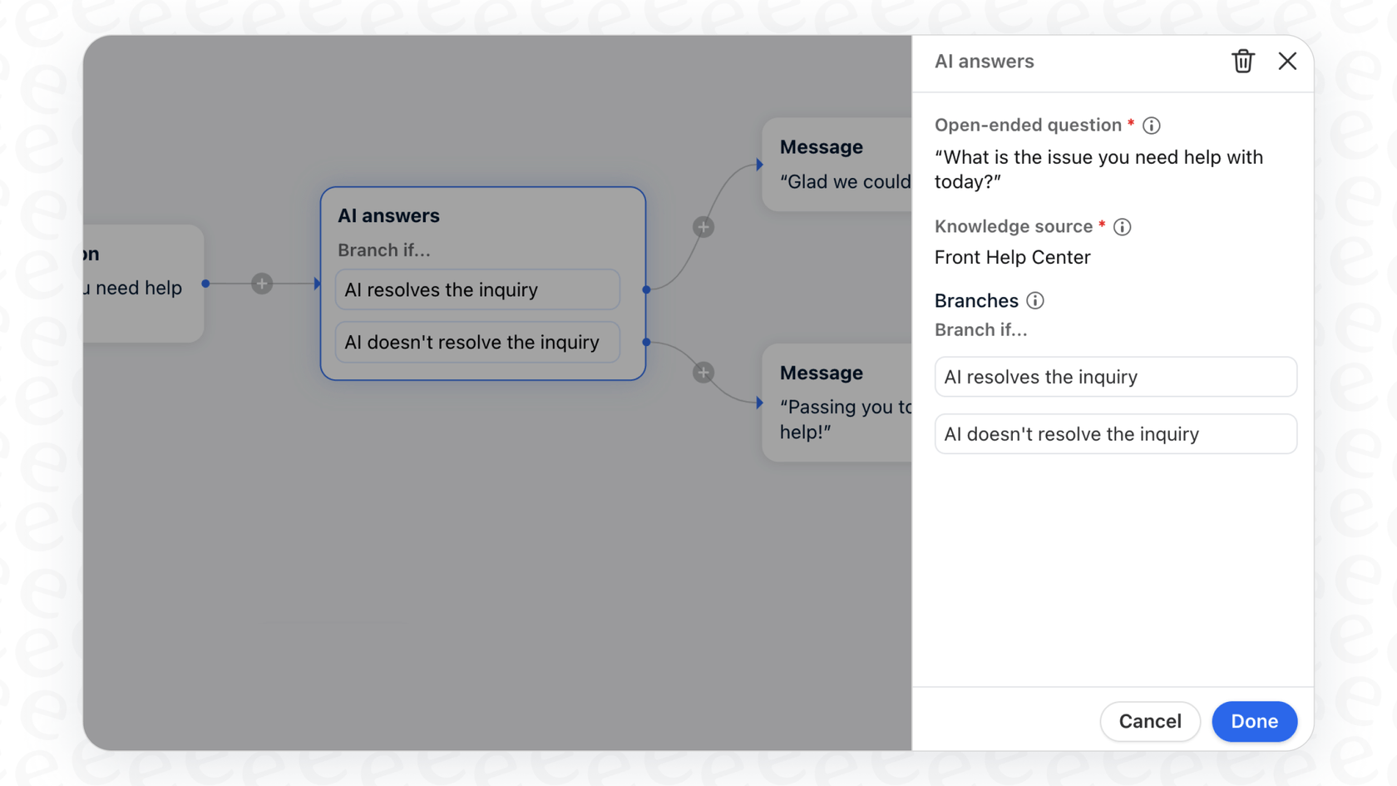Image resolution: width=1397 pixels, height=786 pixels.
Task: Delete the AI answers step via trash icon
Action: coord(1242,61)
